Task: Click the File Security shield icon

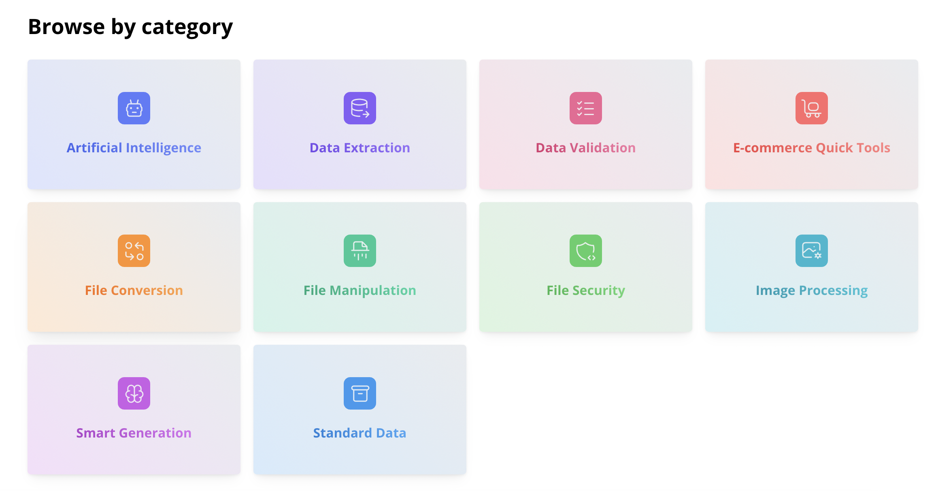Action: coord(586,251)
